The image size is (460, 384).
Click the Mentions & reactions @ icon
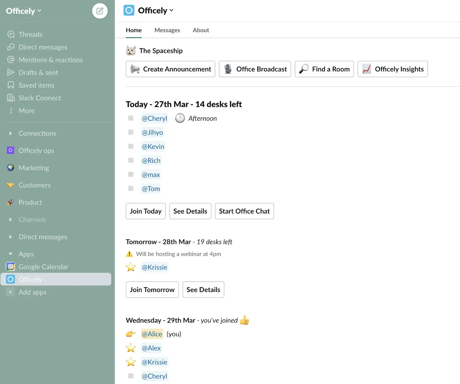pyautogui.click(x=11, y=59)
